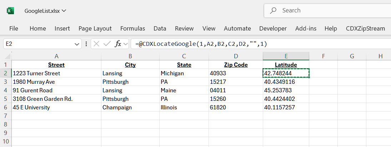Select latitude cell 42.748244
391x147 pixels.
286,73
